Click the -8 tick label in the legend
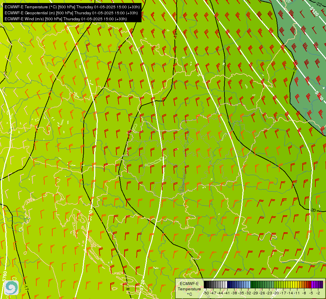This screenshot has height=299, width=326. pos(304,293)
